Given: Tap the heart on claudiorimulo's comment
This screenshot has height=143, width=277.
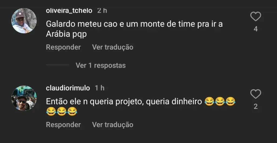Looking at the screenshot, I should [255, 94].
